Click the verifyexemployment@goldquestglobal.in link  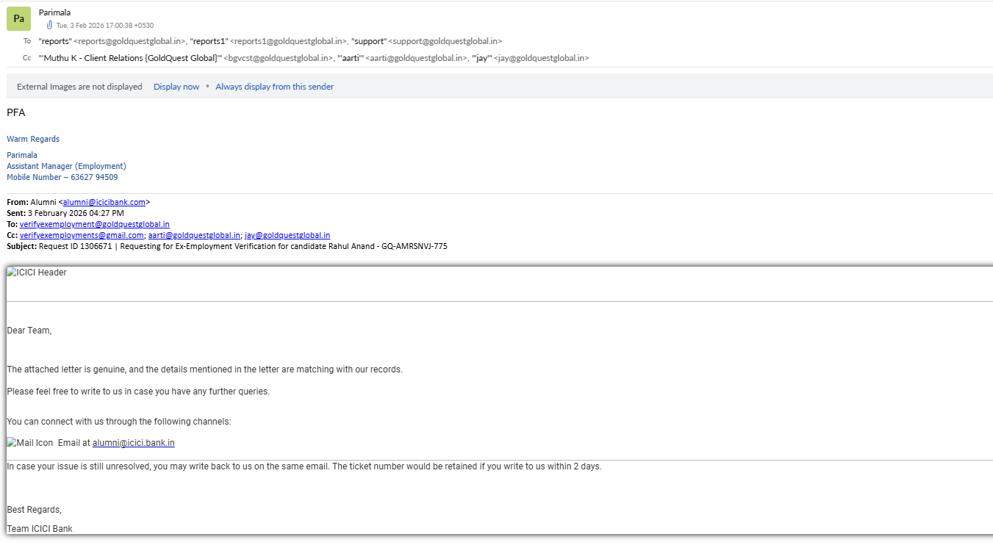click(x=95, y=224)
